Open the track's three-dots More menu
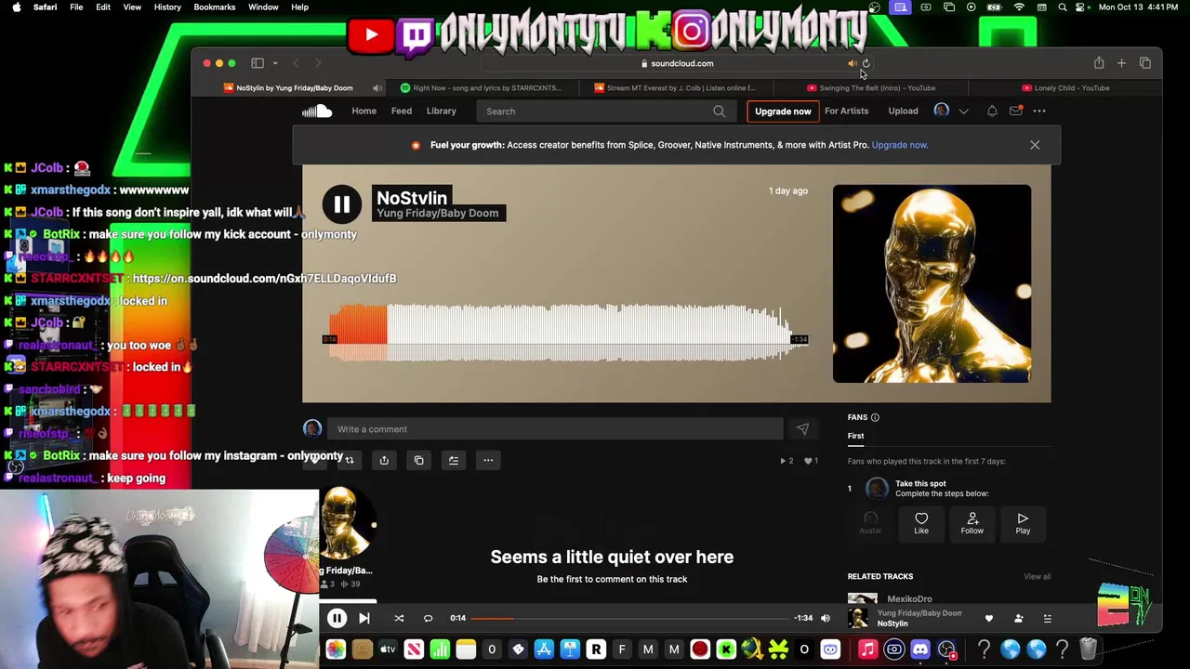1190x669 pixels. point(488,460)
